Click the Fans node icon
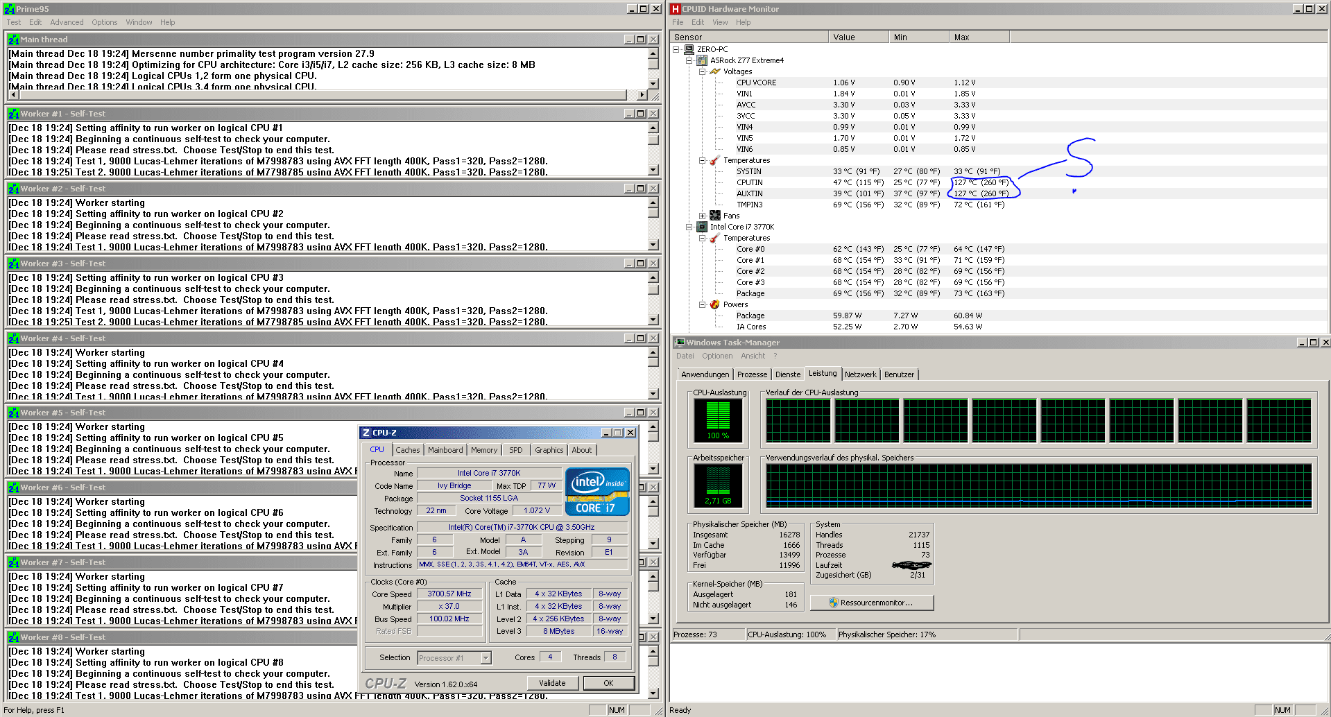Screen dimensions: 1331x717 click(714, 216)
